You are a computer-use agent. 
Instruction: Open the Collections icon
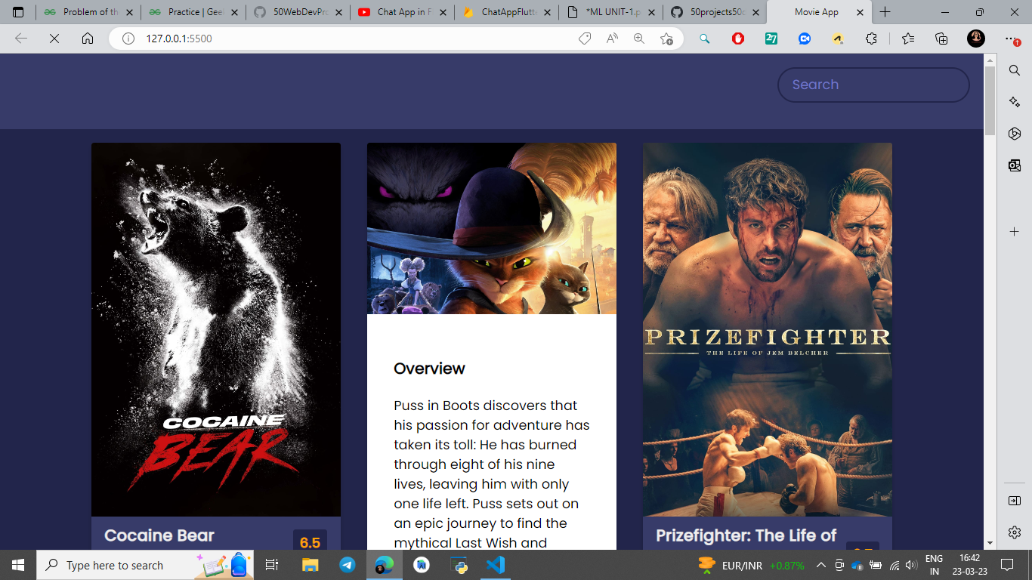coord(941,39)
